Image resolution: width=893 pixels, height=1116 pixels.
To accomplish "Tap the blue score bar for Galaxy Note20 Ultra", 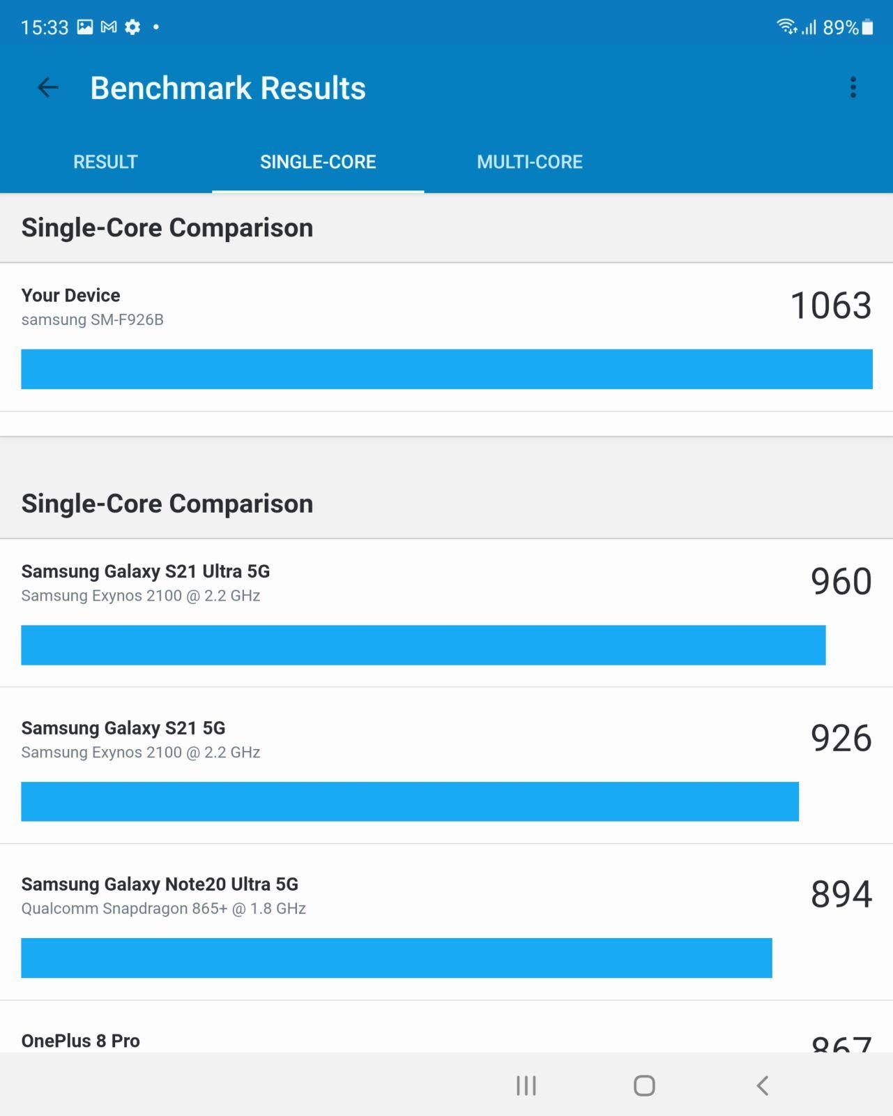I will click(397, 958).
